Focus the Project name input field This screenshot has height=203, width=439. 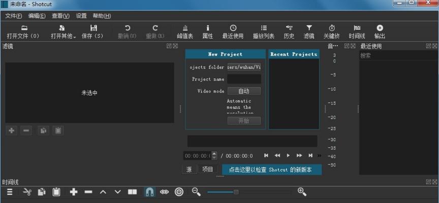click(x=244, y=79)
